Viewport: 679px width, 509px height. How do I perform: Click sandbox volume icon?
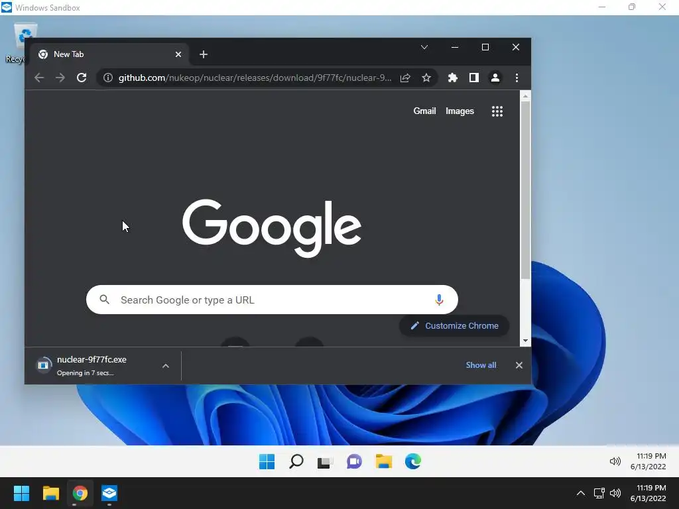(615, 461)
